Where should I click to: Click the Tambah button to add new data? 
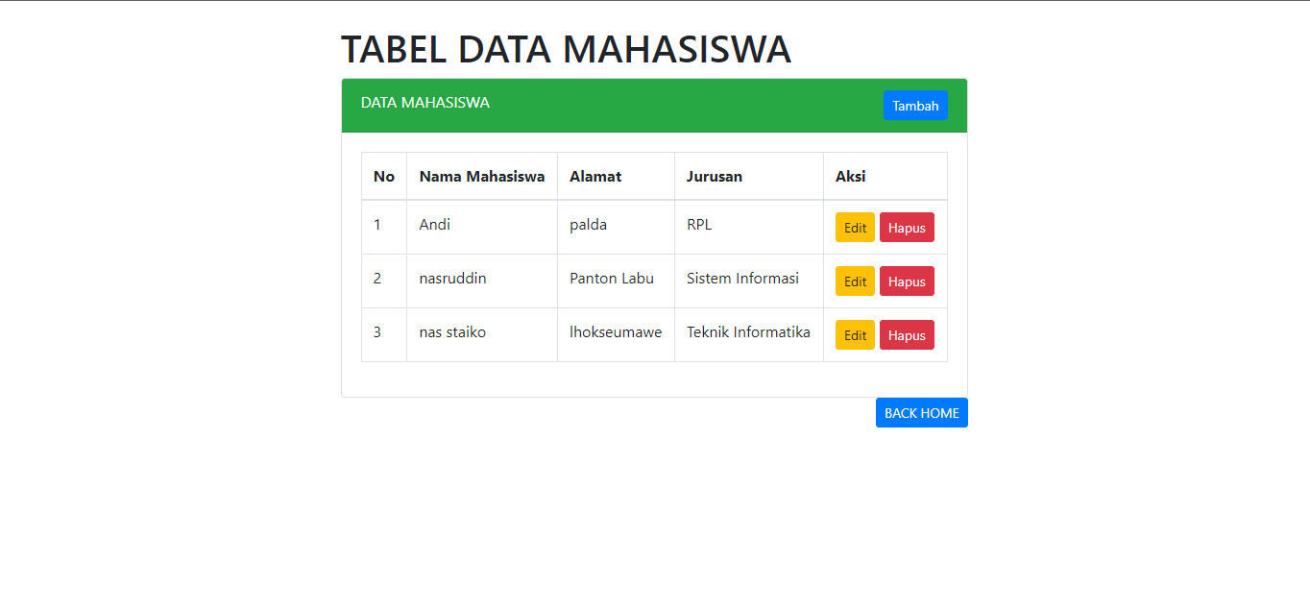coord(914,105)
